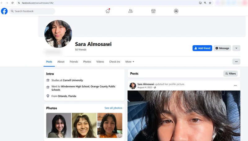Click the Search Facebook input field
The height and width of the screenshot is (141, 248).
tap(33, 11)
